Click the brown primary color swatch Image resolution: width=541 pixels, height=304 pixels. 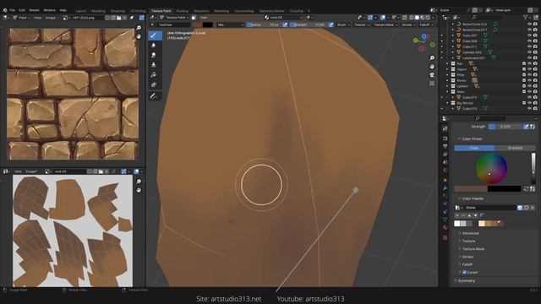471,188
